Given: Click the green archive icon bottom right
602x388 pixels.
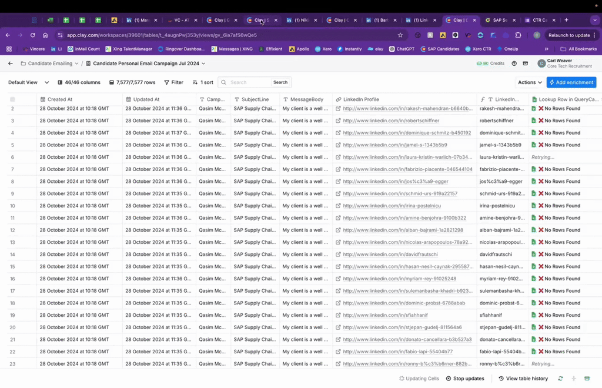Looking at the screenshot, I should [x=587, y=379].
